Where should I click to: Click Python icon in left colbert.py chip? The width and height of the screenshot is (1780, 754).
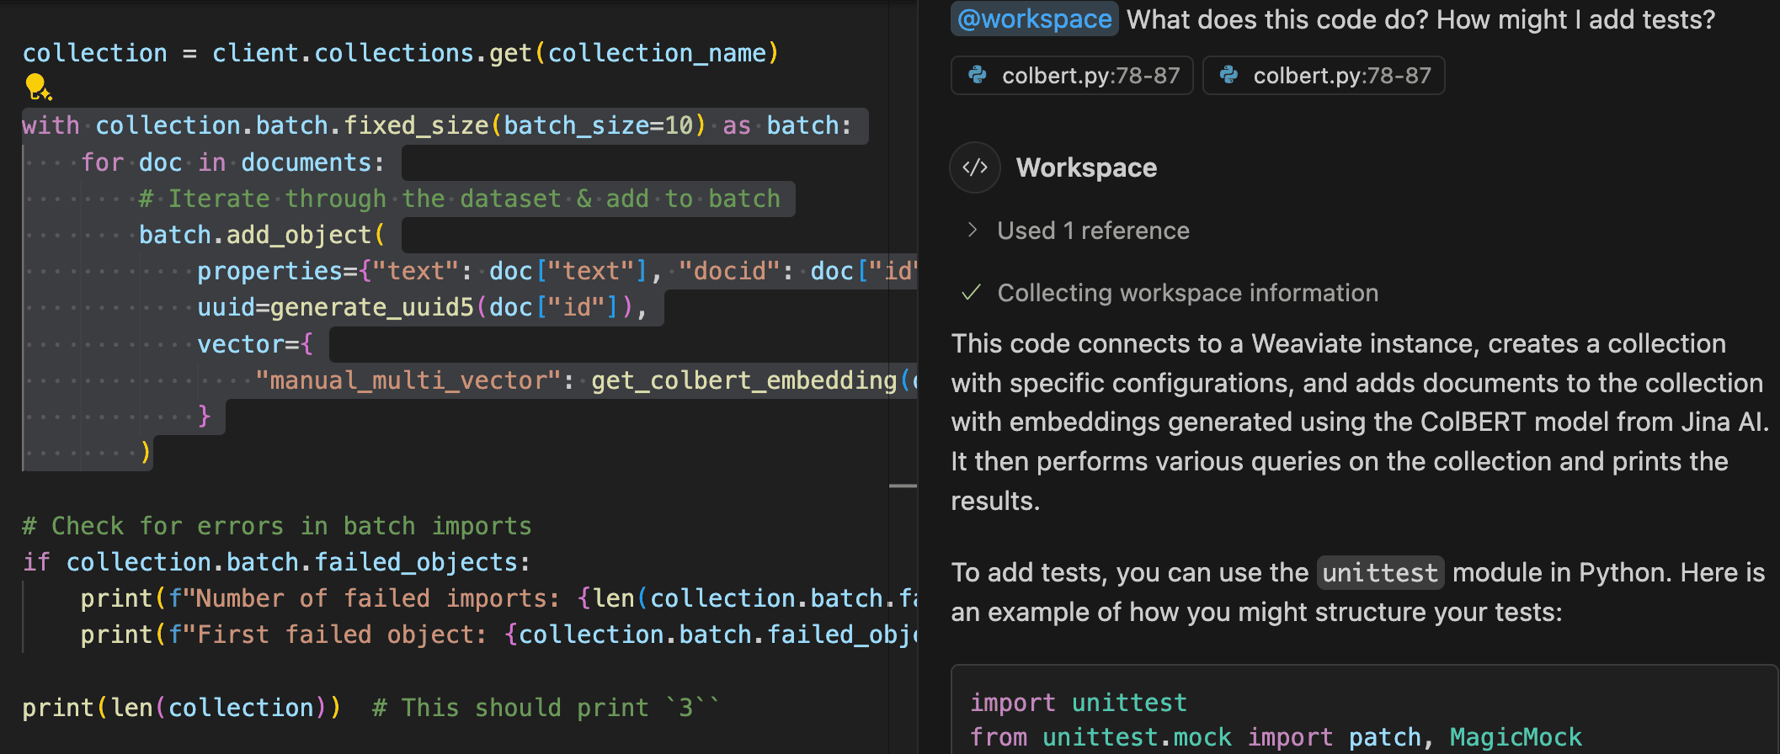coord(978,76)
